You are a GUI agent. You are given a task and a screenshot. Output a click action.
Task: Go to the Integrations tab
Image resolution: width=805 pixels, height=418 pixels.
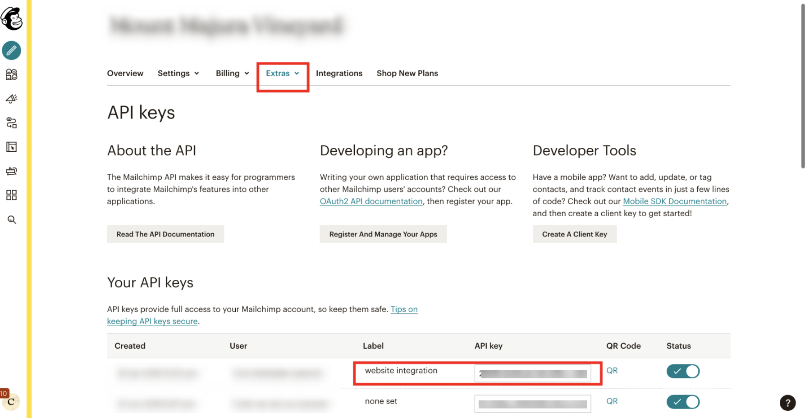click(x=339, y=73)
